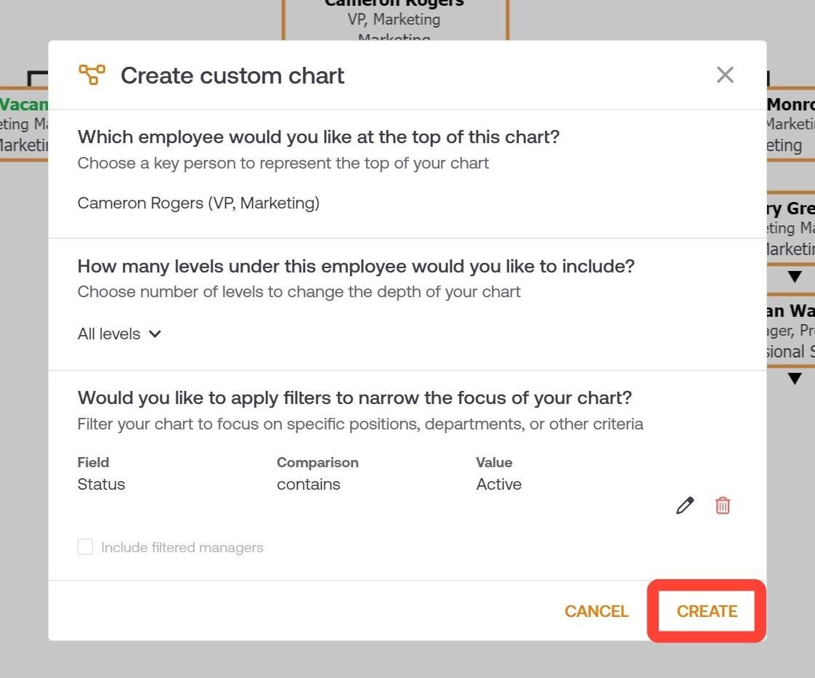Expand the upper black triangle arrow at right
The width and height of the screenshot is (815, 678).
pyautogui.click(x=794, y=277)
